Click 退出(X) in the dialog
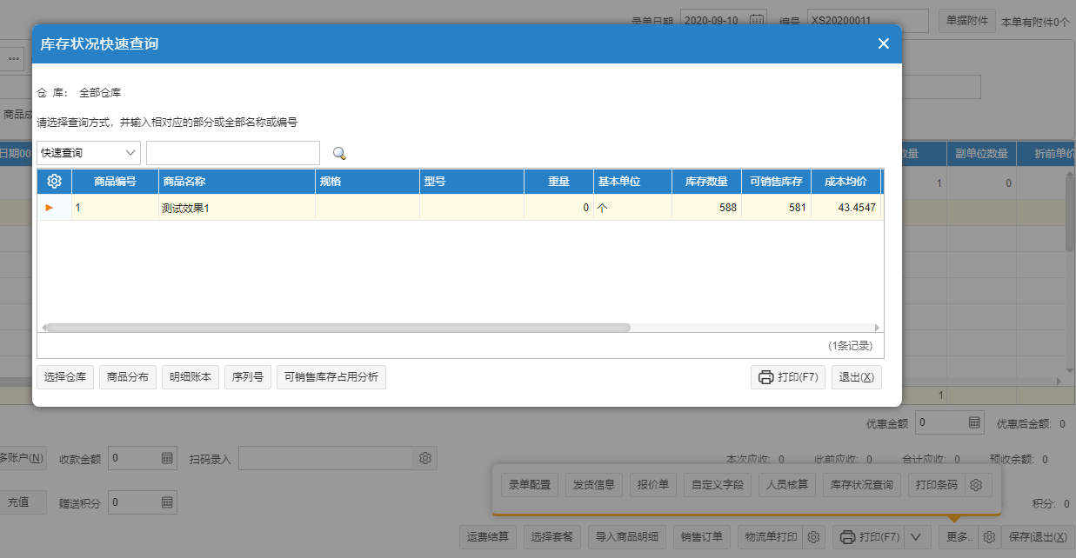The image size is (1076, 558). coord(857,377)
